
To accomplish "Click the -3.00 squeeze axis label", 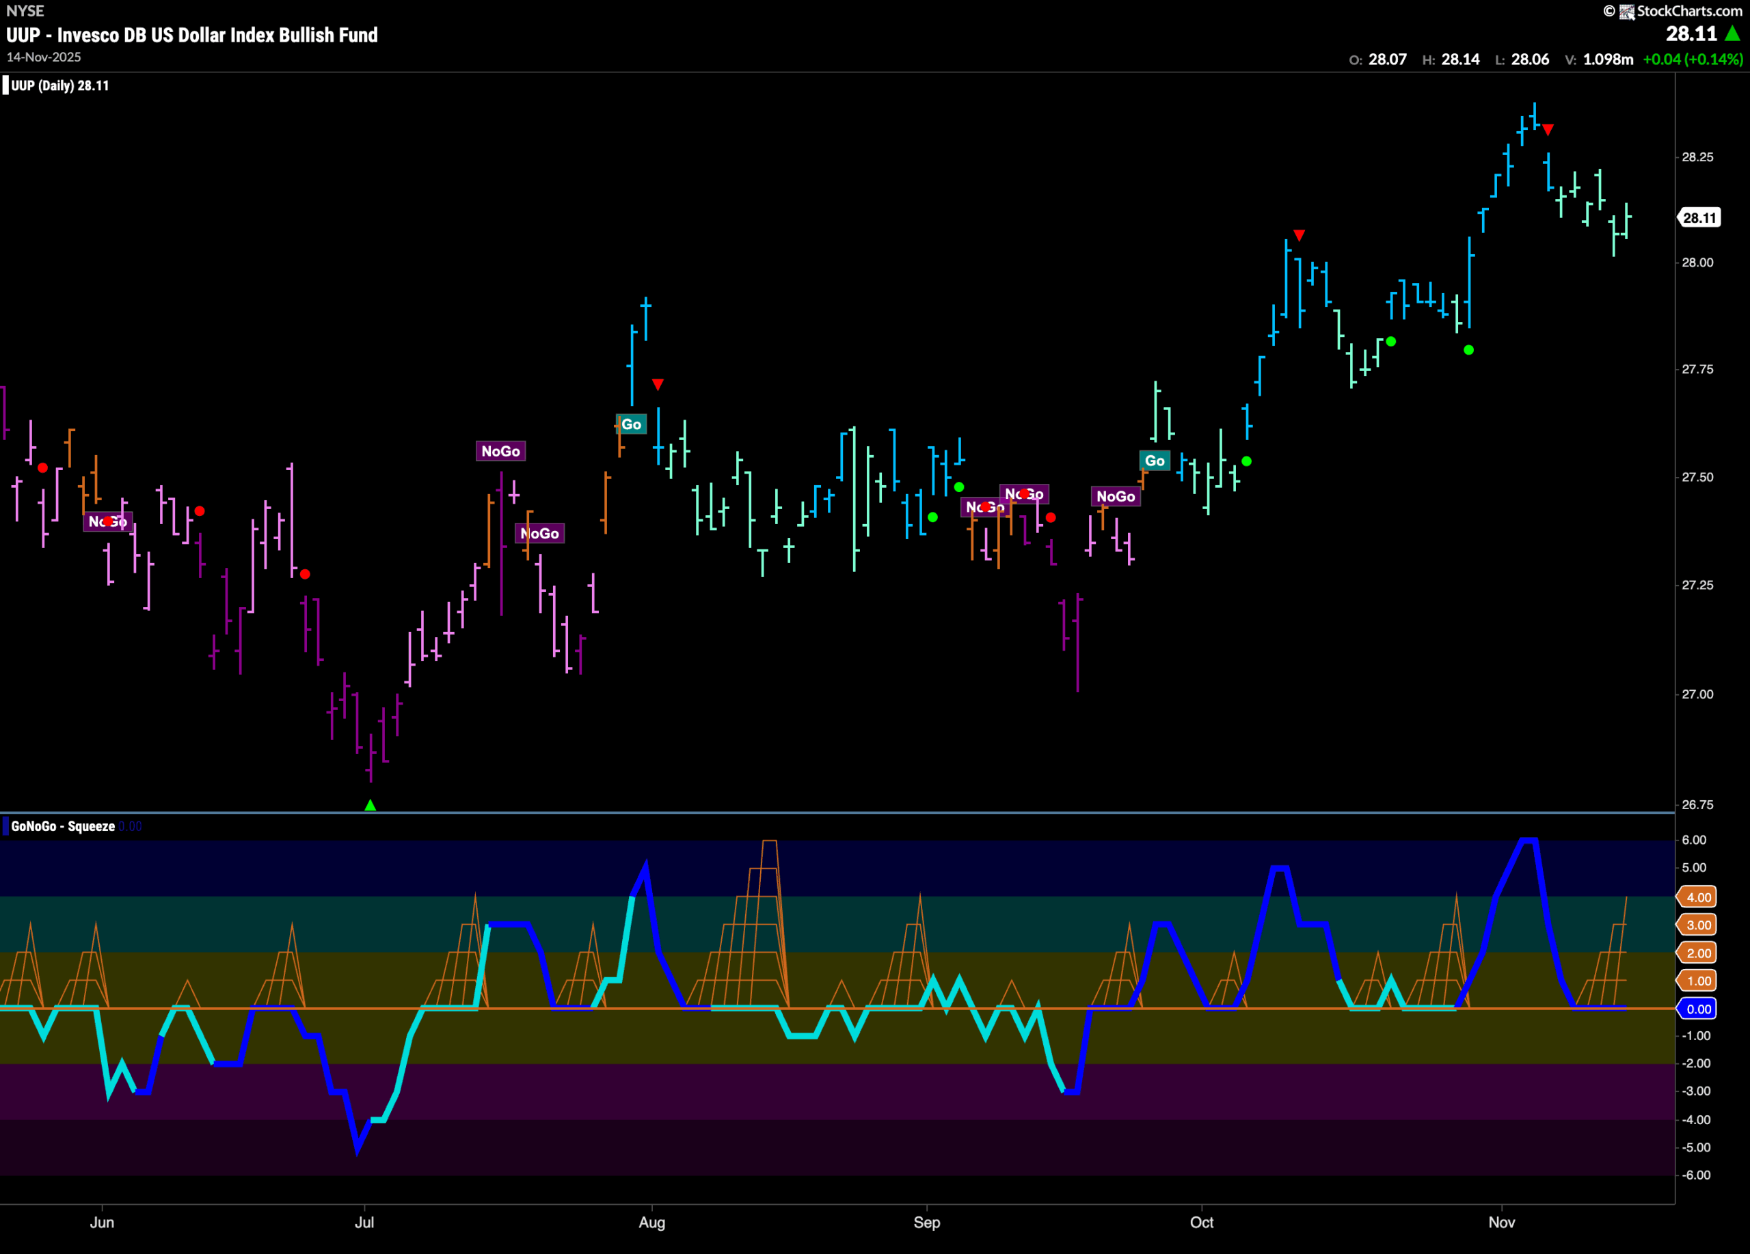I will [1695, 1092].
